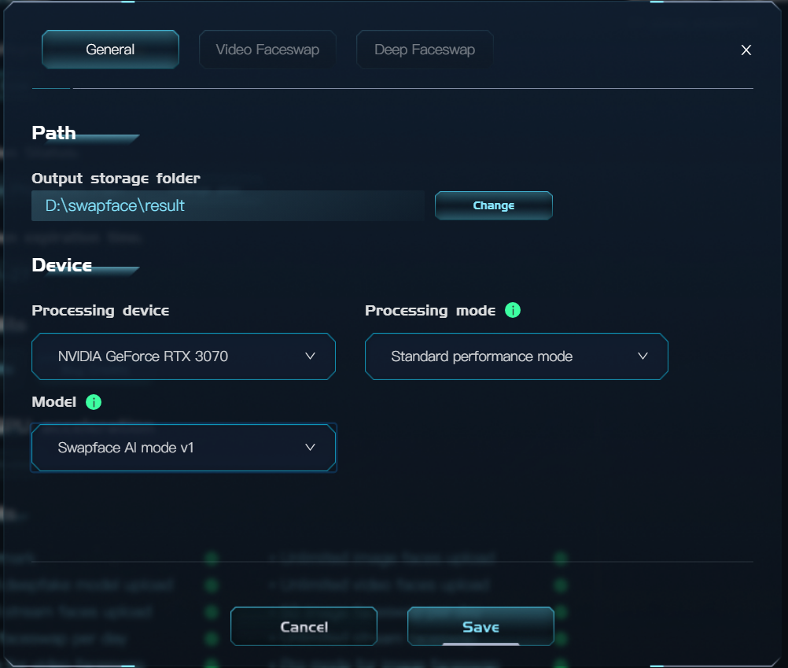Switch to the Deep Faceswap tab
Viewport: 788px width, 668px height.
(x=425, y=49)
